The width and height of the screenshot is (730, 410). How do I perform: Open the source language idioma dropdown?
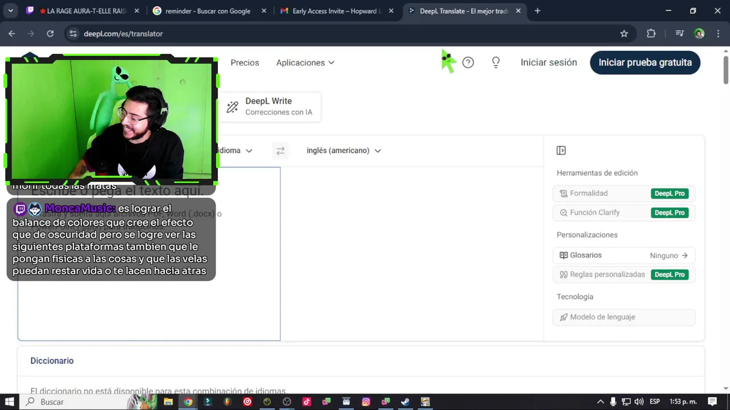(234, 151)
